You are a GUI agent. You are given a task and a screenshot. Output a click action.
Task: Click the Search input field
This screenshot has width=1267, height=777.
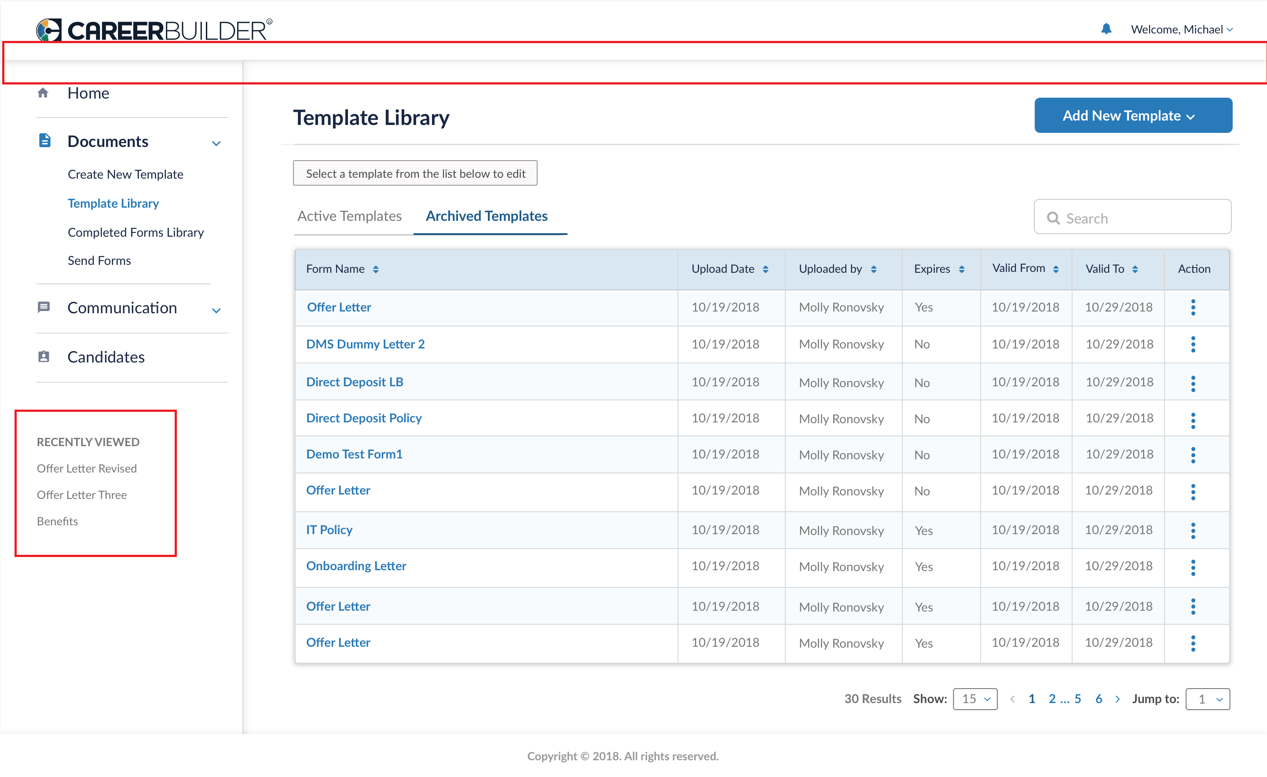(x=1132, y=216)
